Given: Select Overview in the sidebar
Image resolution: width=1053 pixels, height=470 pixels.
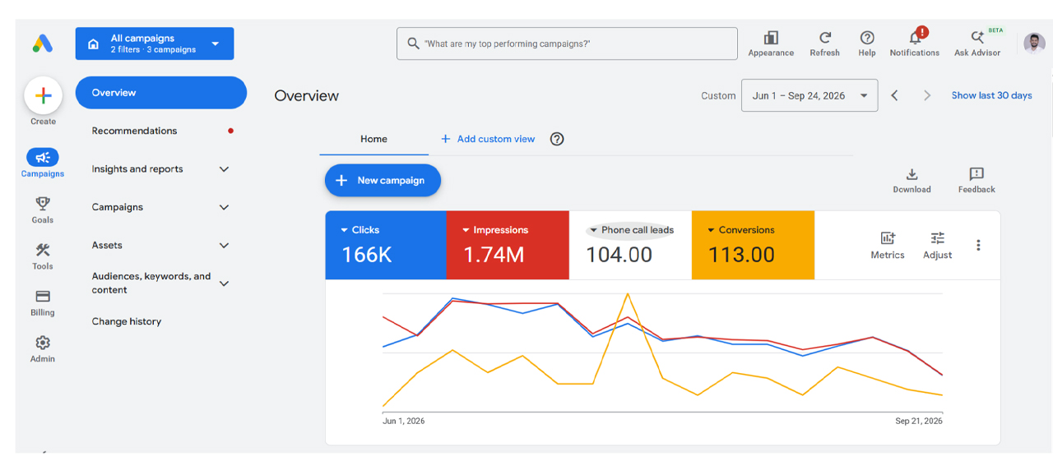Looking at the screenshot, I should coord(161,93).
